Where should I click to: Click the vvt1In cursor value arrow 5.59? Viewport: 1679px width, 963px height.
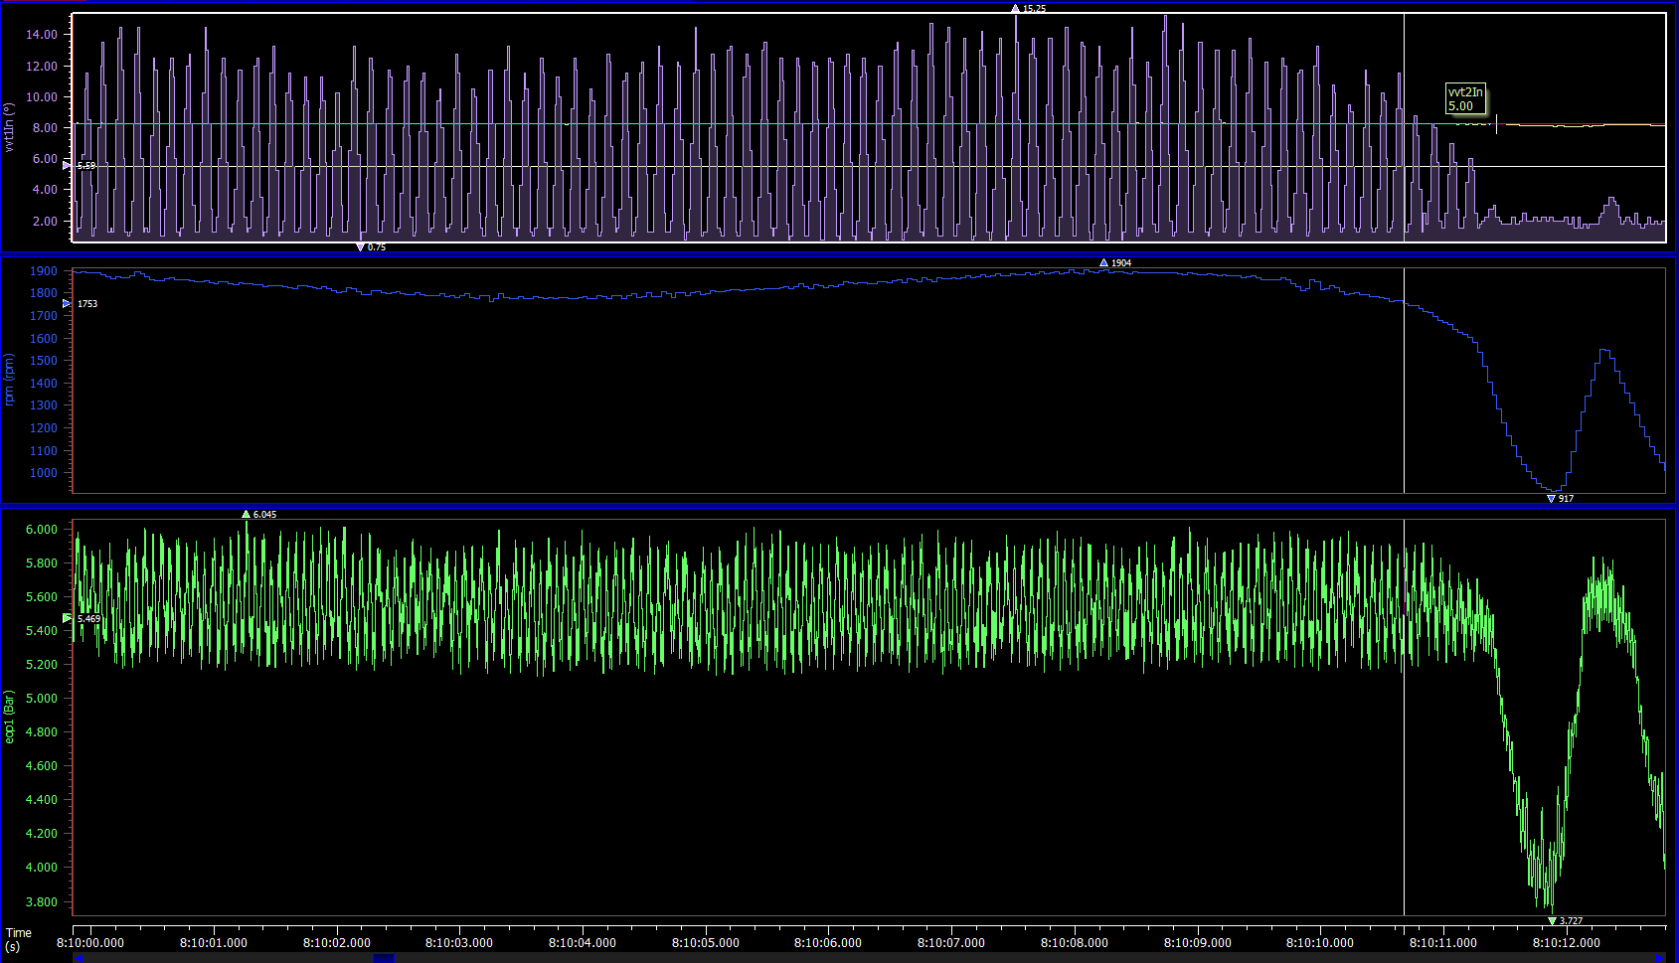point(67,166)
